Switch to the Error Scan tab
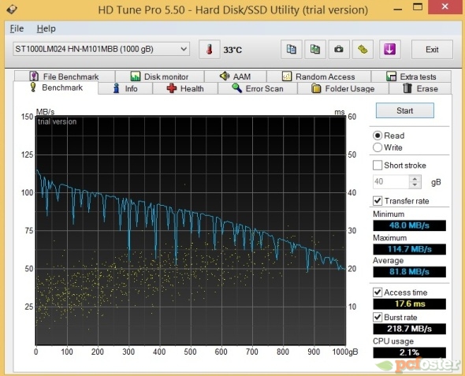 click(258, 88)
